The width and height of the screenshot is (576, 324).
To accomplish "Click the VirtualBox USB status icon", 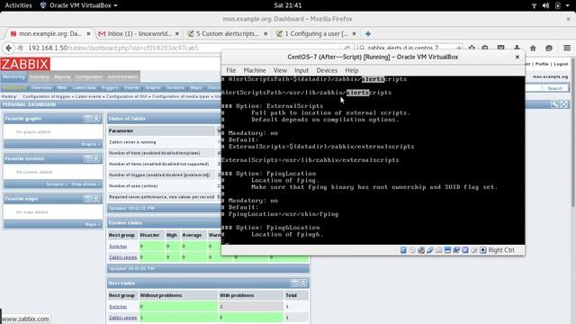I will [x=430, y=250].
